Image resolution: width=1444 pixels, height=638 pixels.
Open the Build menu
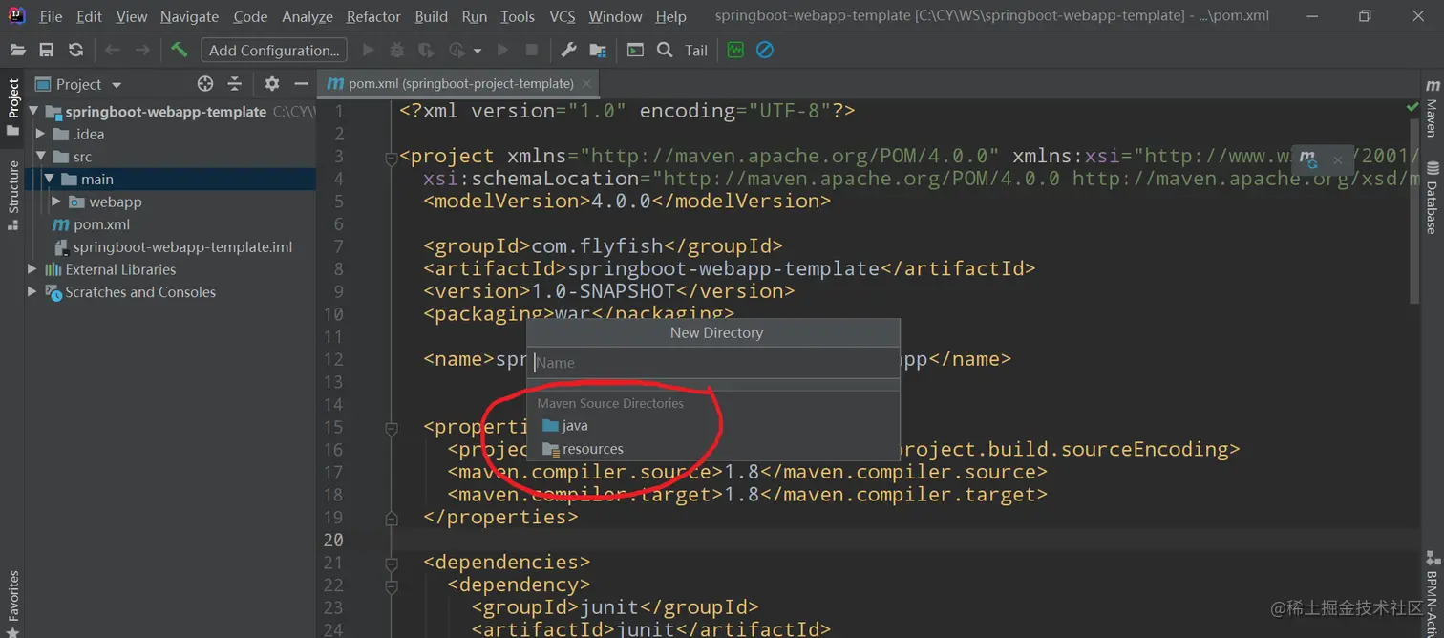coord(432,16)
